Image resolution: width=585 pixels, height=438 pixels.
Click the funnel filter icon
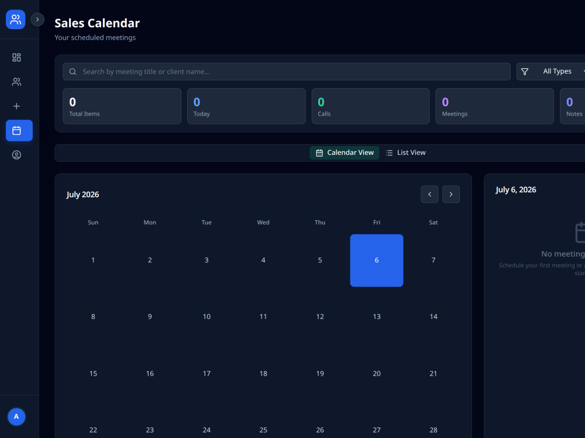[x=525, y=71]
